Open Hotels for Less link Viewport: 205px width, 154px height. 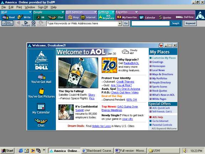pos(101,126)
